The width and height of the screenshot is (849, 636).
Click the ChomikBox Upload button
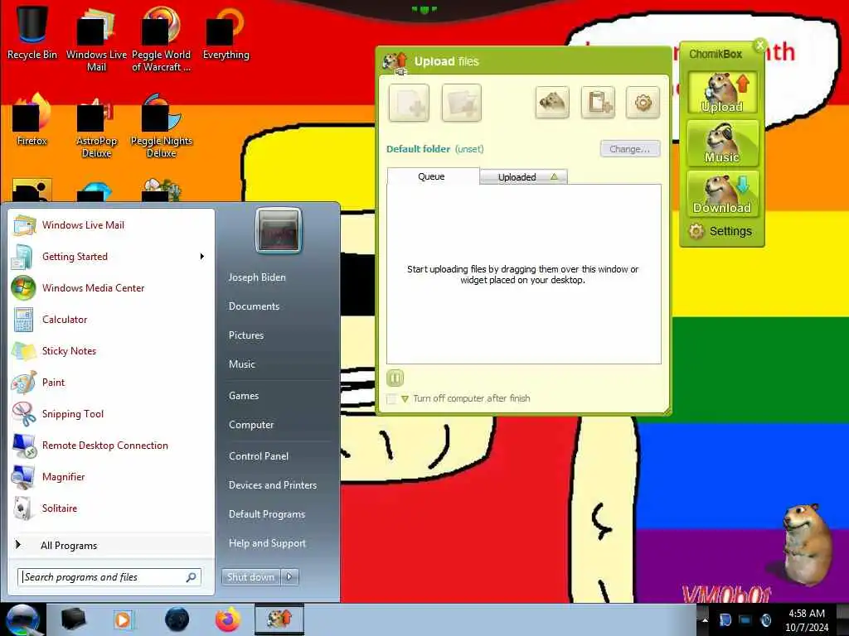point(722,93)
